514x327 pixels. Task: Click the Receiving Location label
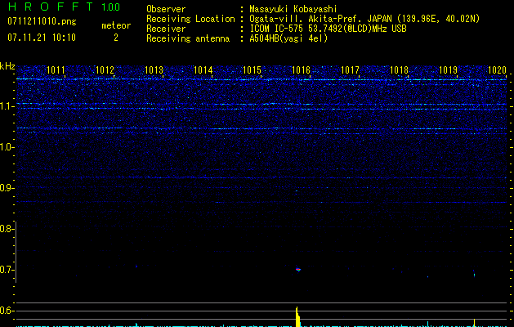click(190, 19)
